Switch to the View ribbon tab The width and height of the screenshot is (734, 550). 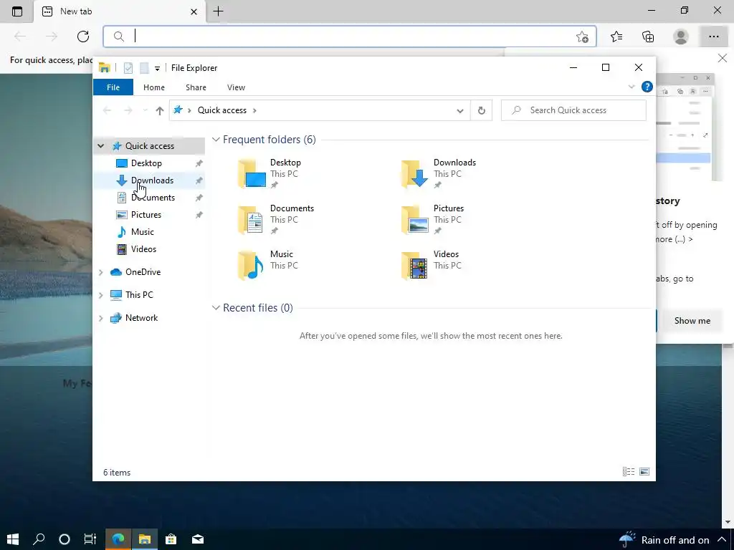[x=236, y=87]
